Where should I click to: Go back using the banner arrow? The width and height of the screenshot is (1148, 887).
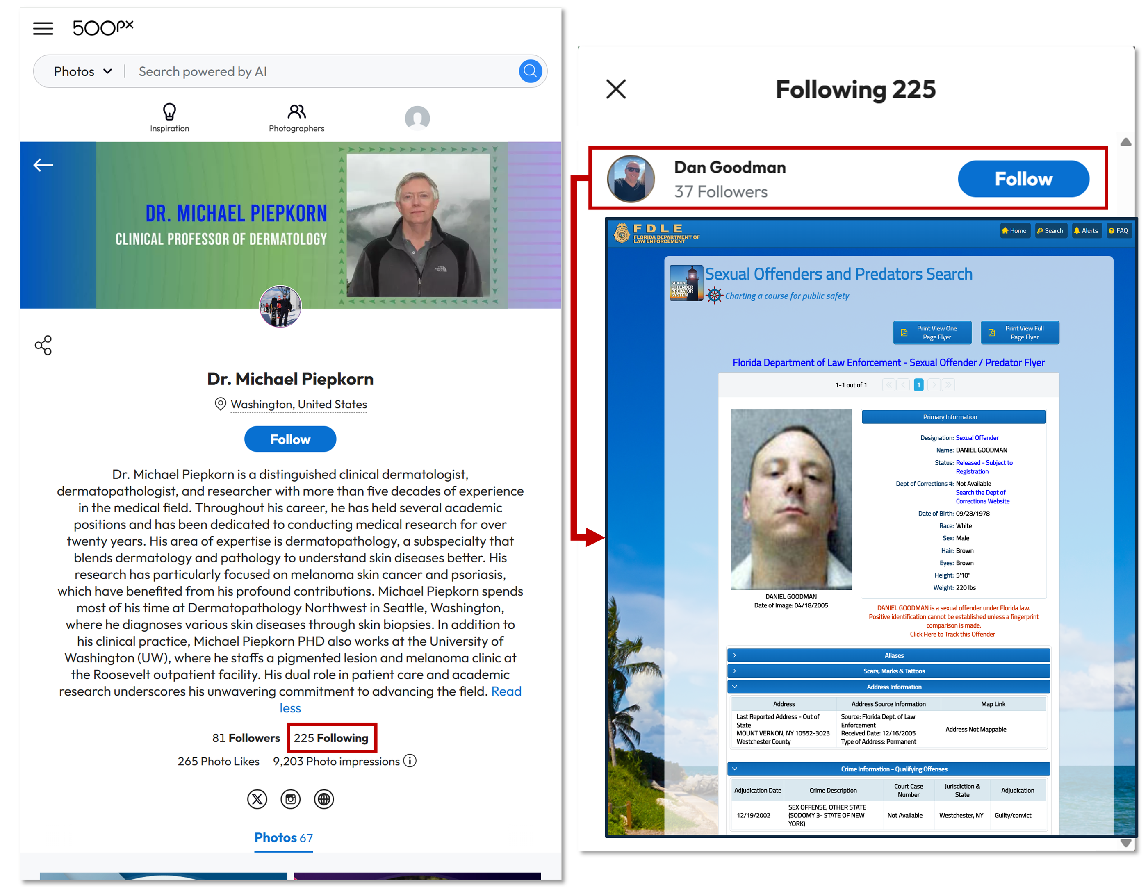(43, 165)
